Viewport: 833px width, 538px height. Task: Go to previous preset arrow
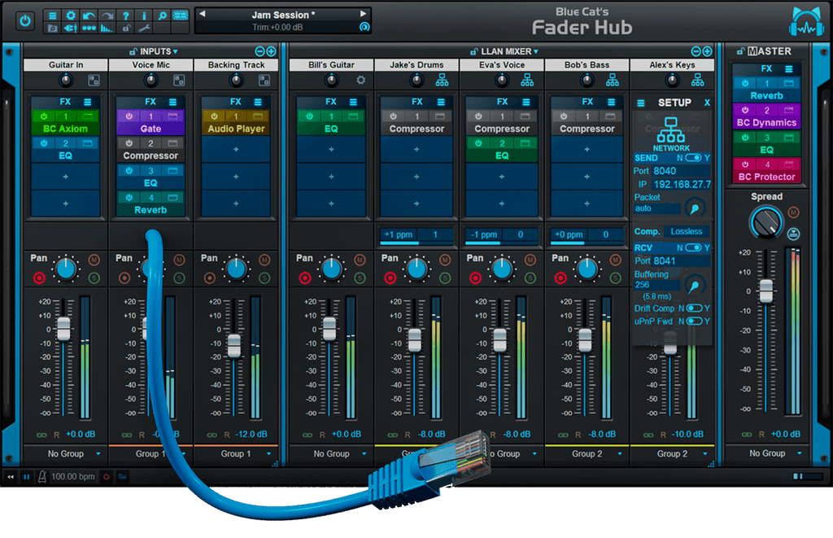203,14
